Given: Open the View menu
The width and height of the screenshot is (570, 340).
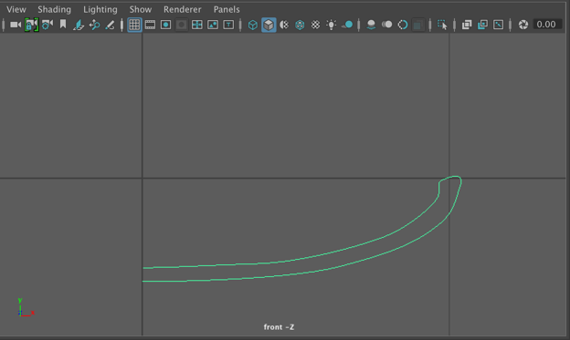Looking at the screenshot, I should coord(16,9).
